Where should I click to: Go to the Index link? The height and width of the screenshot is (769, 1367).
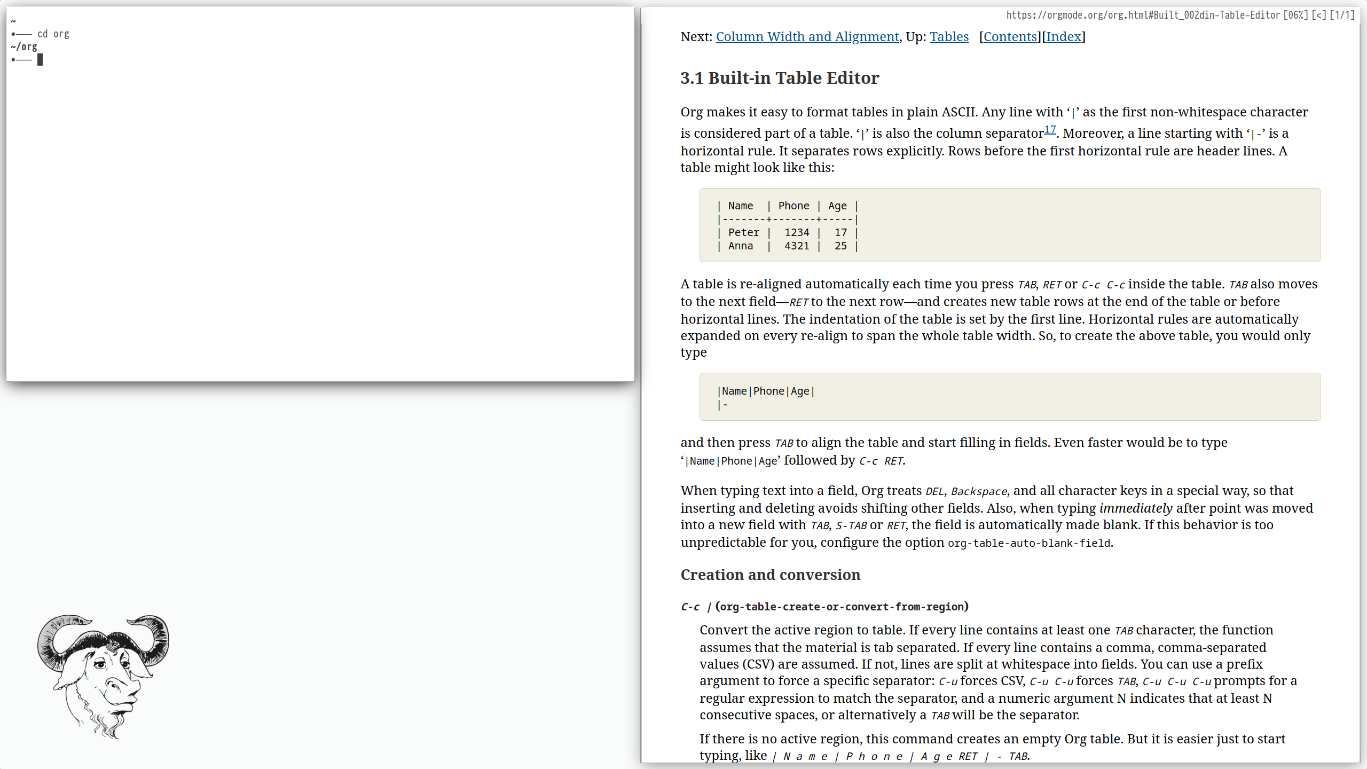pos(1063,36)
